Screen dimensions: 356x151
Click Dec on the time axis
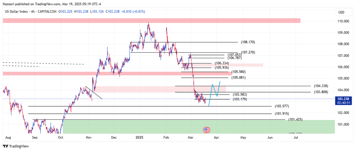tap(114, 138)
